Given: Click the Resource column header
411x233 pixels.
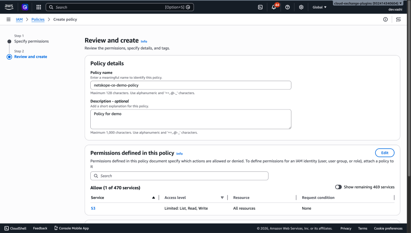Looking at the screenshot, I should click(x=241, y=198).
